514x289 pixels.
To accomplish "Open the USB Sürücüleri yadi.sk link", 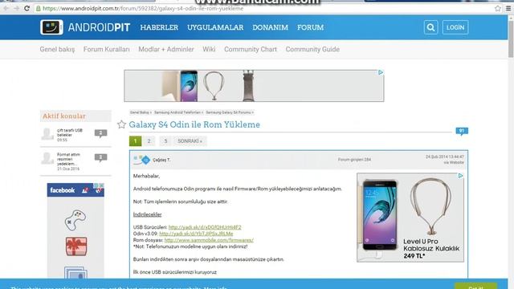I will [x=205, y=227].
